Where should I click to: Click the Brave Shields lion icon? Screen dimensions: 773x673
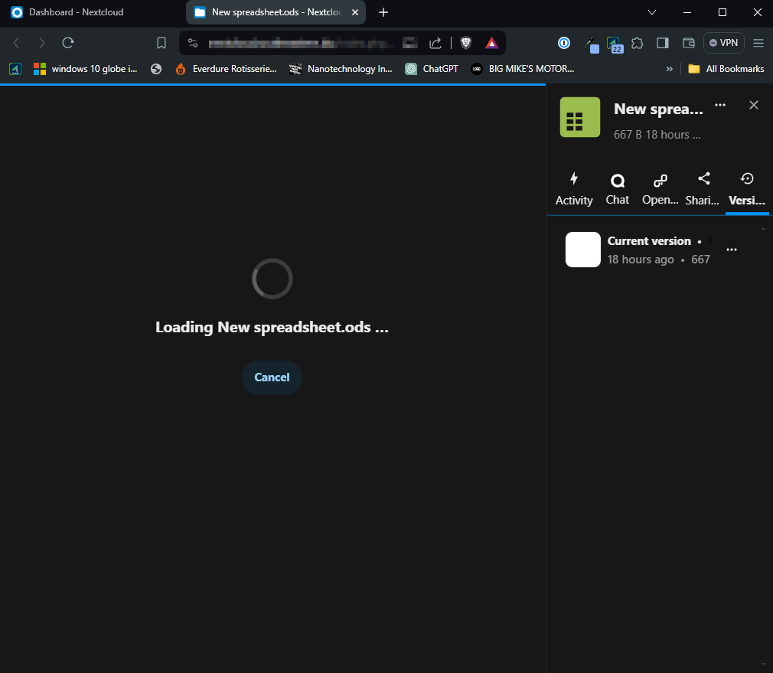[x=465, y=43]
